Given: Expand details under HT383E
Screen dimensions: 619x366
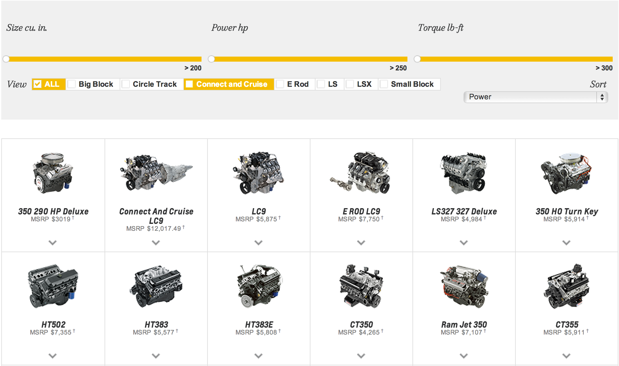Looking at the screenshot, I should [258, 356].
